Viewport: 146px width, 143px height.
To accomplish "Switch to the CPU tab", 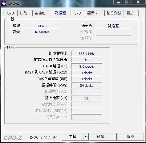I will 10,13.
